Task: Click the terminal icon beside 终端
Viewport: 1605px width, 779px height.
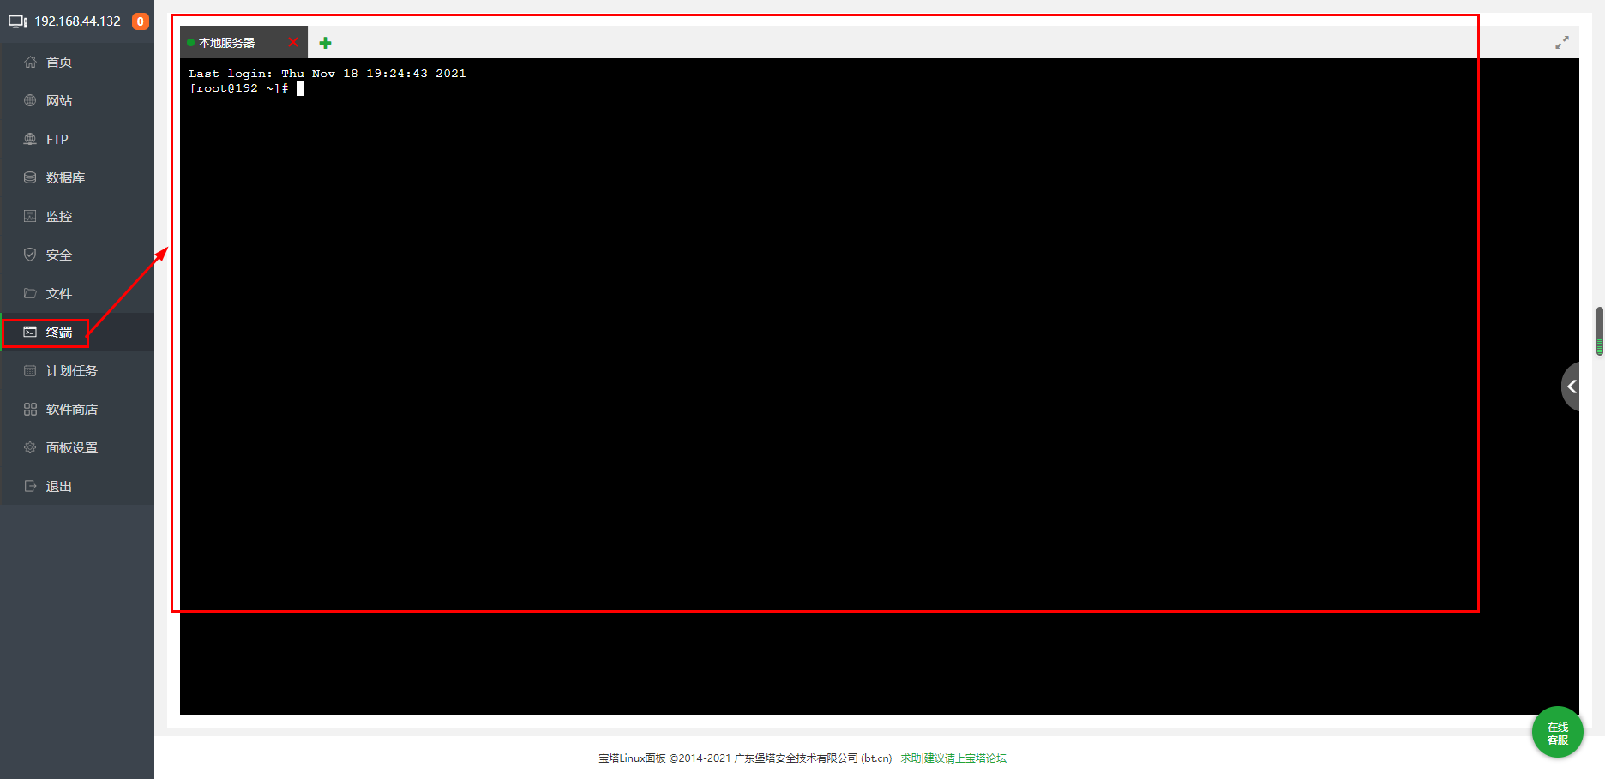Action: 30,332
